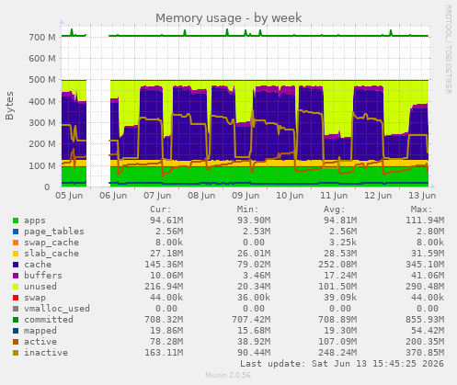Click the 'swap' legend label

click(x=35, y=298)
